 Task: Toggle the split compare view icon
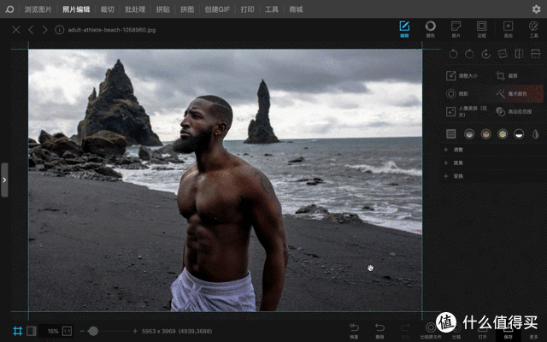point(32,331)
